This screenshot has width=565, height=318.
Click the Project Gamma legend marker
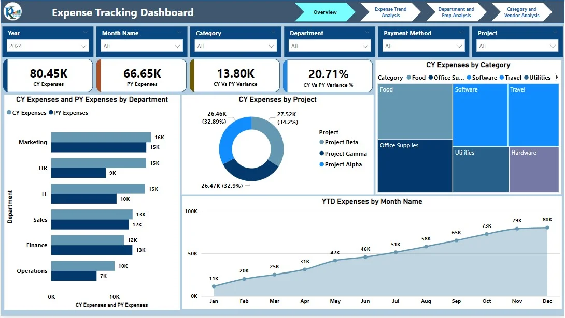(x=322, y=154)
